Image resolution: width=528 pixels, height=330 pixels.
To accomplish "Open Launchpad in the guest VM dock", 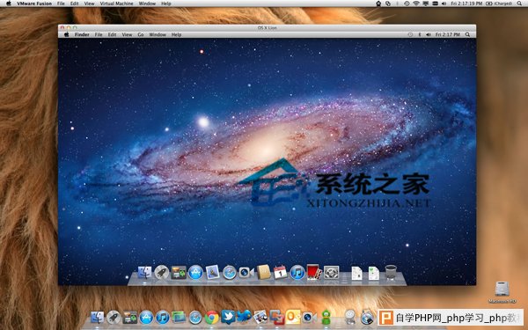I will (162, 273).
